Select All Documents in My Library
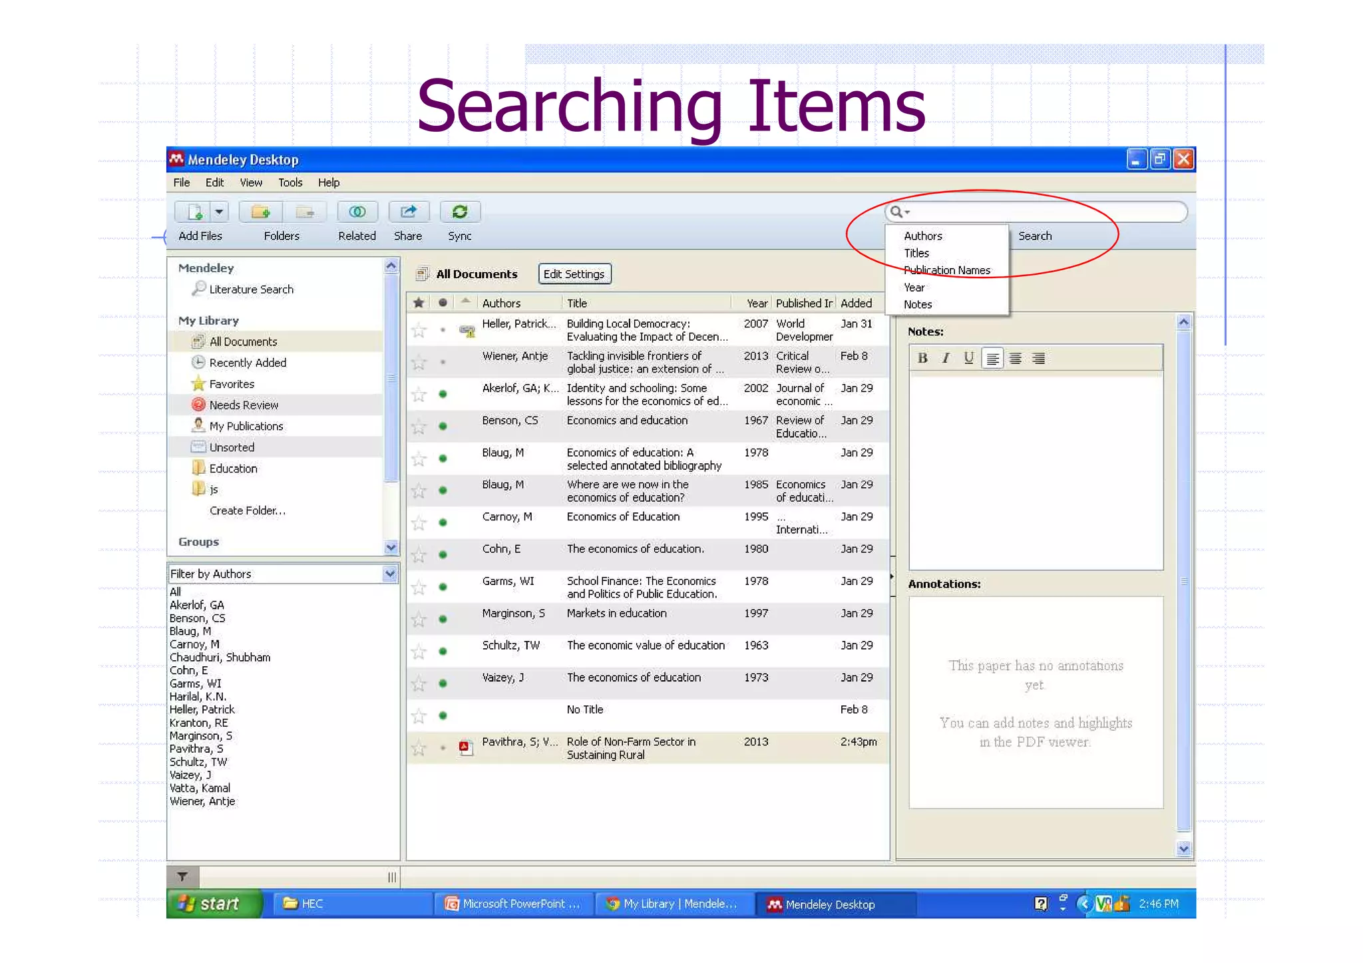Viewport: 1363px width, 963px height. point(243,341)
